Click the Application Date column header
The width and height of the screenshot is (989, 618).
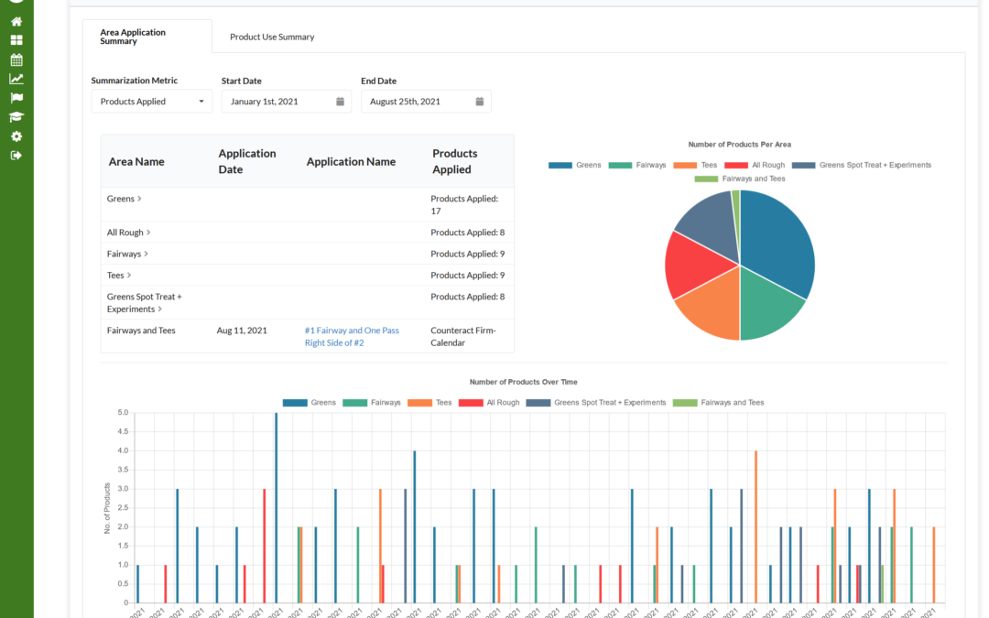[246, 161]
